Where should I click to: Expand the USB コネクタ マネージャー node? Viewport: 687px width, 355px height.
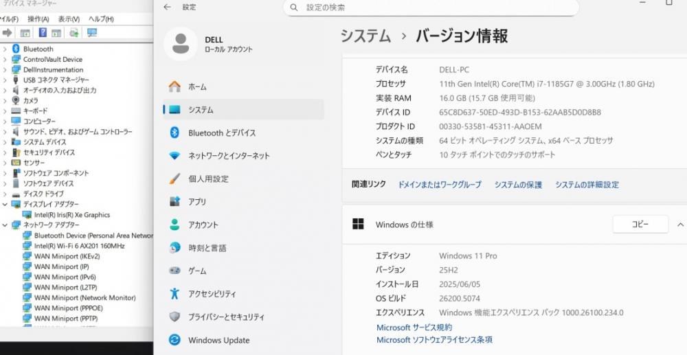coord(5,80)
